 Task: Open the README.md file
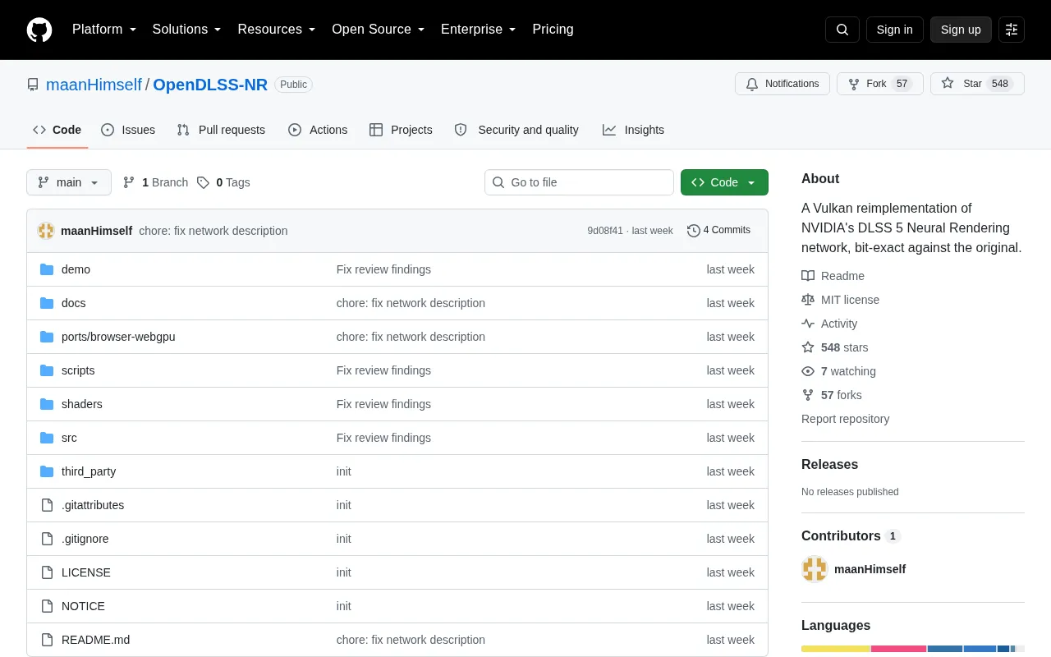[95, 640]
